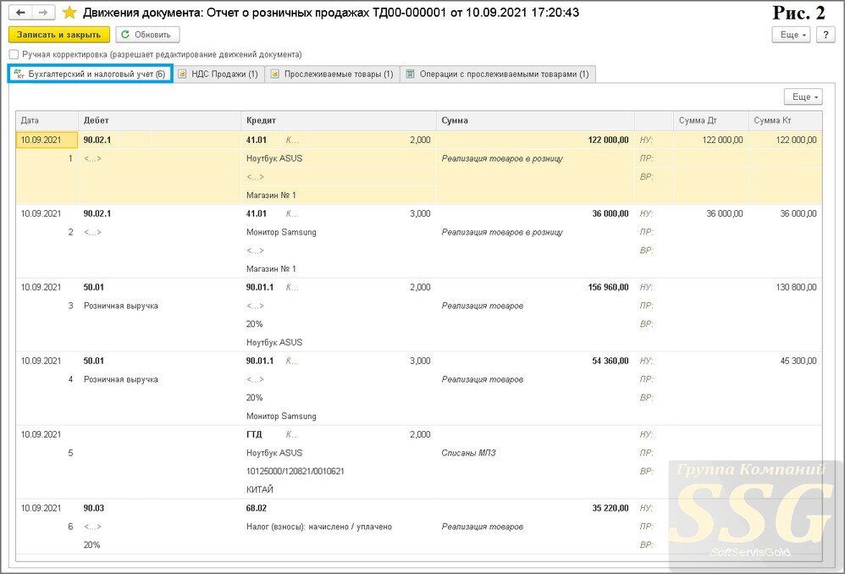Click quantity 3,000 in entry 2

[x=420, y=214]
